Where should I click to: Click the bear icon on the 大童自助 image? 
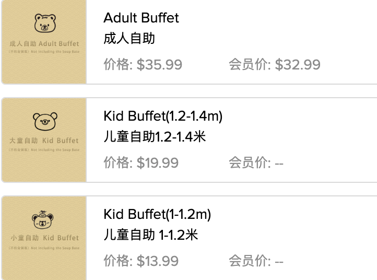(x=45, y=122)
